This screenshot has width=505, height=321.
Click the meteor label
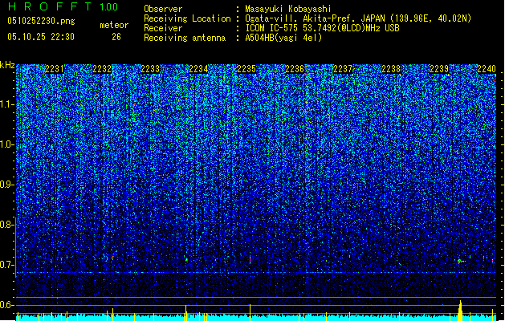[114, 25]
